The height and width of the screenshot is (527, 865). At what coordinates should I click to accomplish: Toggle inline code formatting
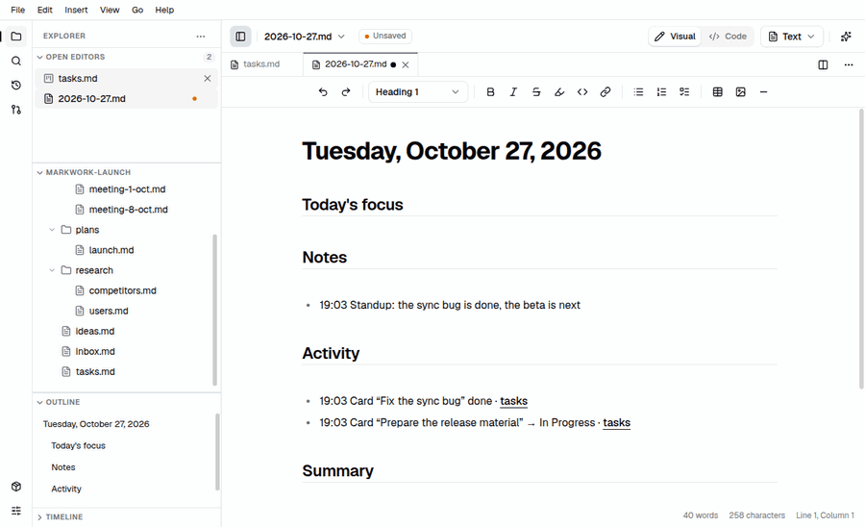[x=582, y=92]
